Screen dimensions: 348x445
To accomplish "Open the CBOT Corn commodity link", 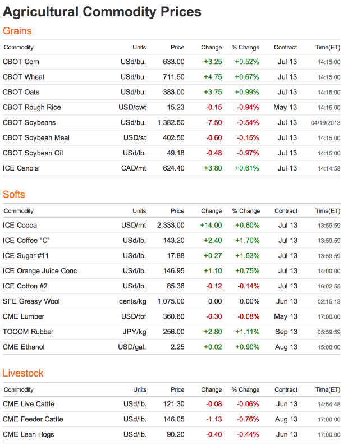I will [21, 62].
